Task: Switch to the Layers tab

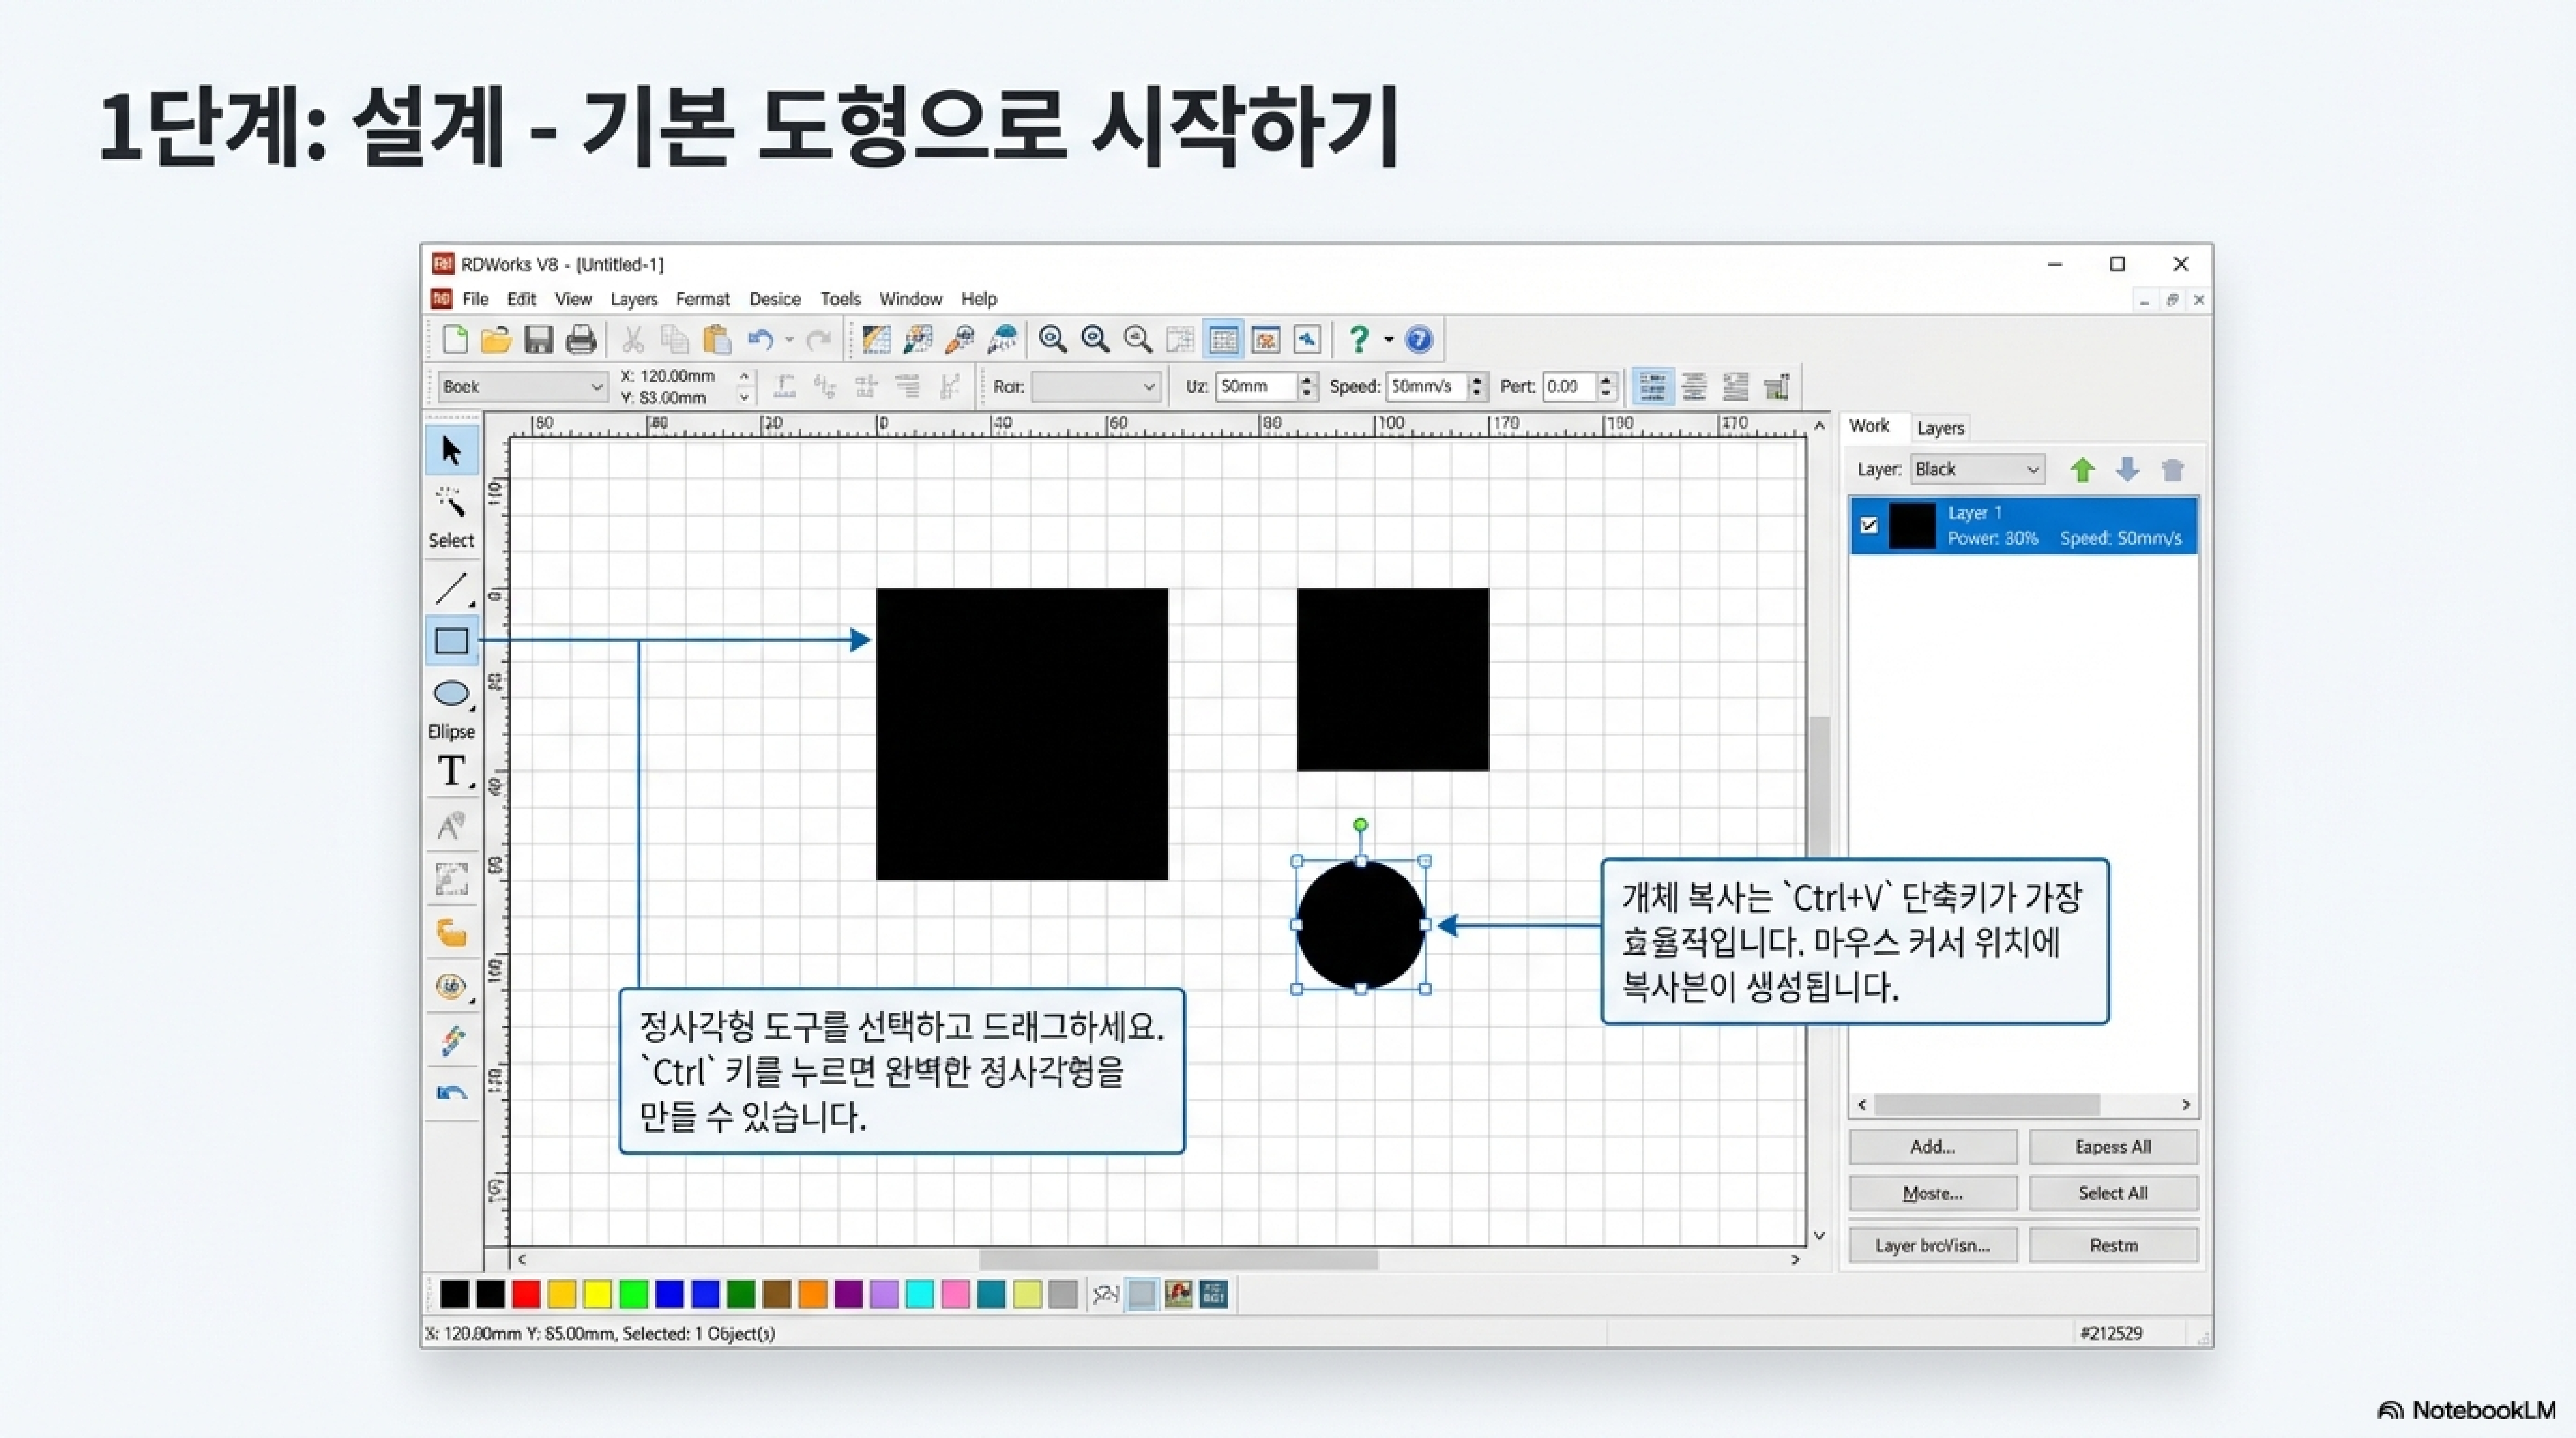Action: [1940, 428]
